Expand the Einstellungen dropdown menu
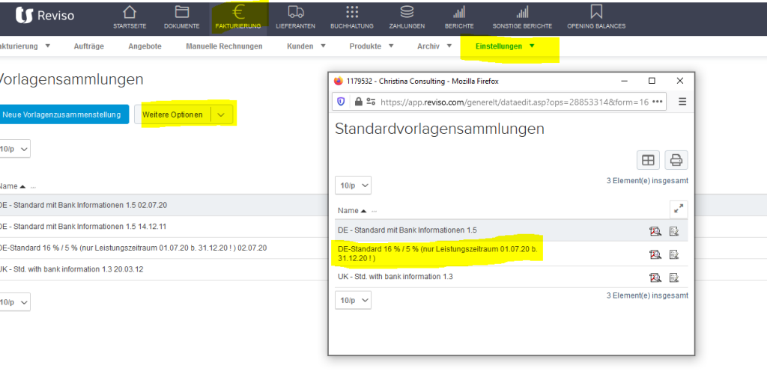The height and width of the screenshot is (383, 767). pos(533,46)
